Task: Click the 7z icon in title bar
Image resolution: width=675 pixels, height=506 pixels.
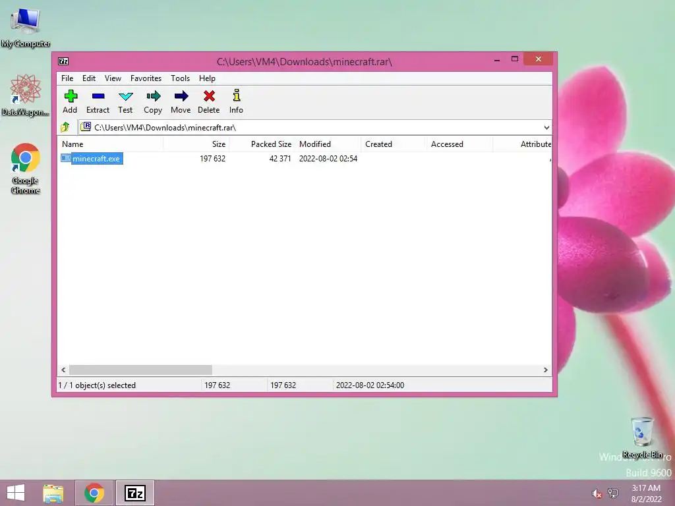Action: click(x=63, y=61)
